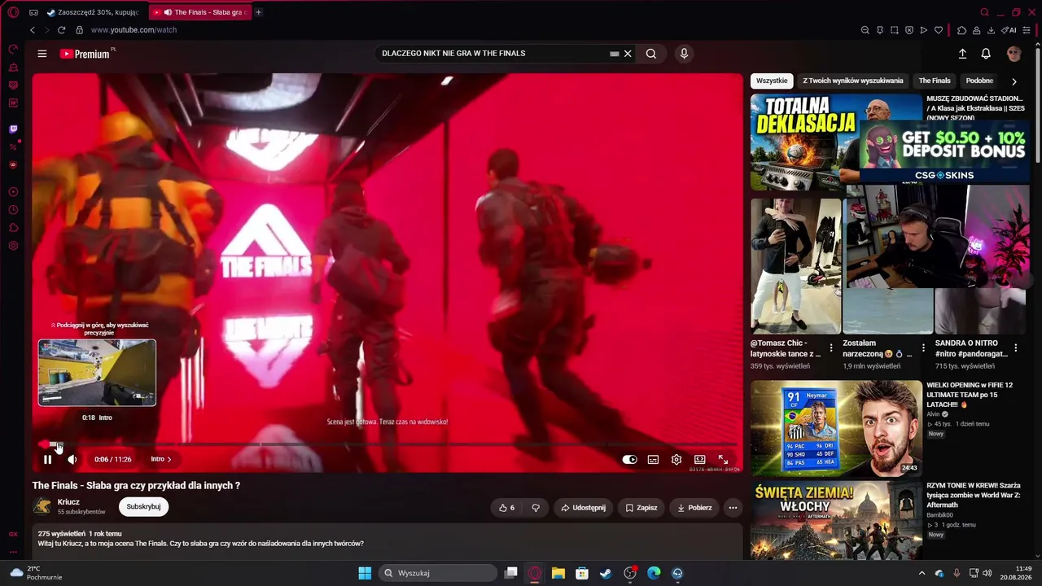Select the 'Z Twoich wyników wyszukiwania' chip
Image resolution: width=1042 pixels, height=586 pixels.
pyautogui.click(x=852, y=81)
